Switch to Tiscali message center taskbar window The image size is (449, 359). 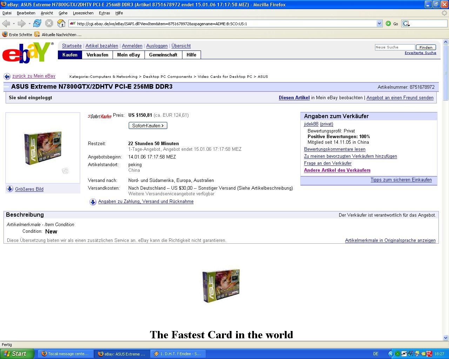click(x=65, y=354)
